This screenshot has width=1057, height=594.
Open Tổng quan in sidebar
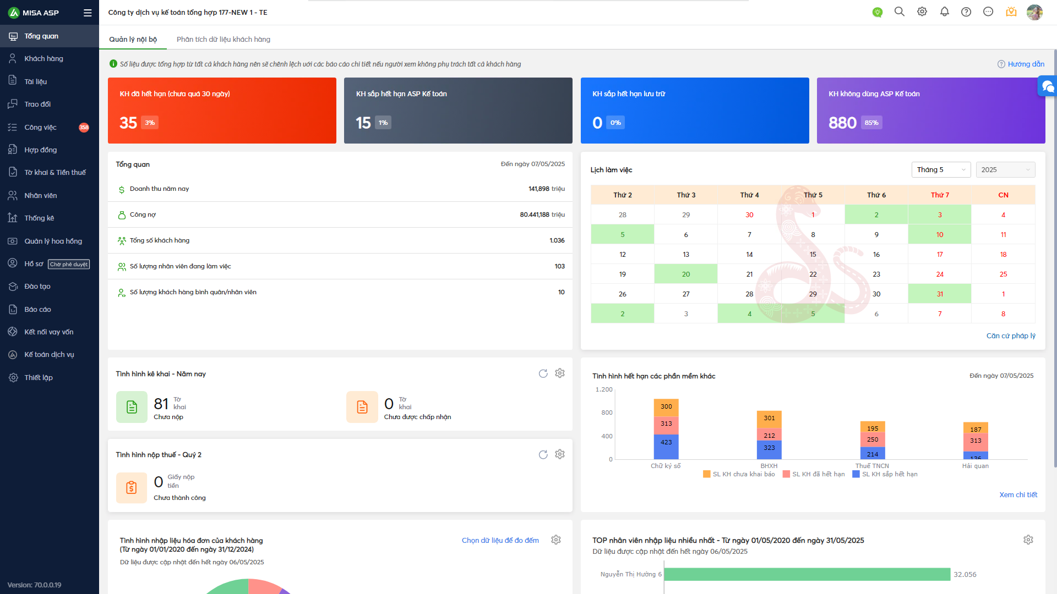pos(50,36)
